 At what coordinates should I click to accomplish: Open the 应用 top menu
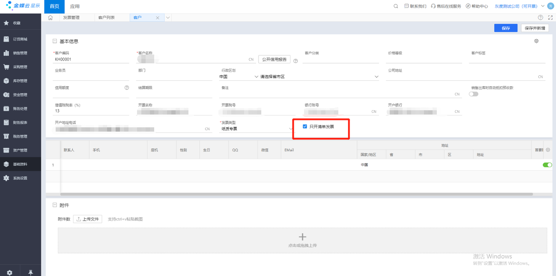point(75,6)
